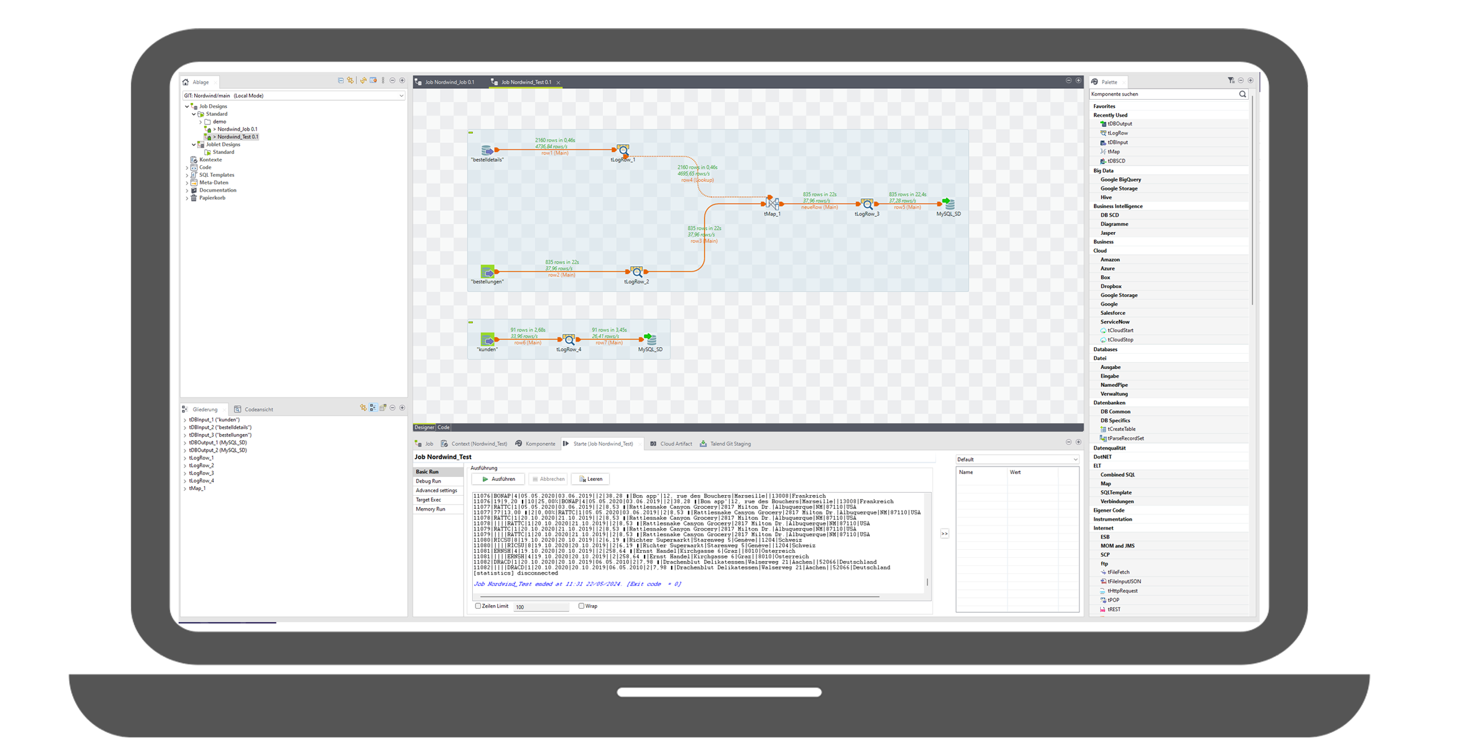
Task: Click the collapse-all icon in Ablage toolbar
Action: point(340,81)
